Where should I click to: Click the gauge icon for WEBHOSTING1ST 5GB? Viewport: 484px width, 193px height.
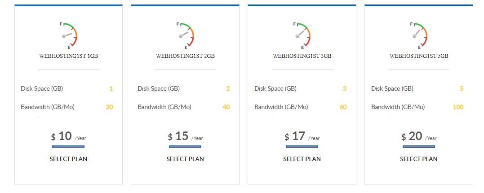tap(419, 35)
